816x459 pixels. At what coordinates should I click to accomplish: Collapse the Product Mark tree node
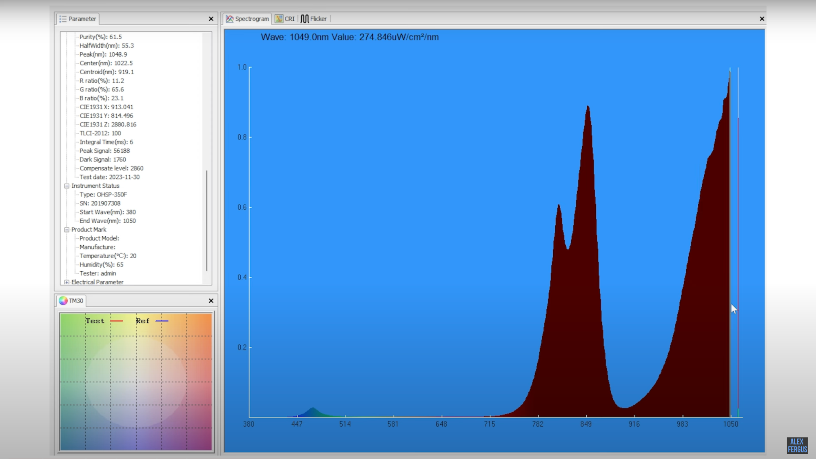[x=67, y=230]
